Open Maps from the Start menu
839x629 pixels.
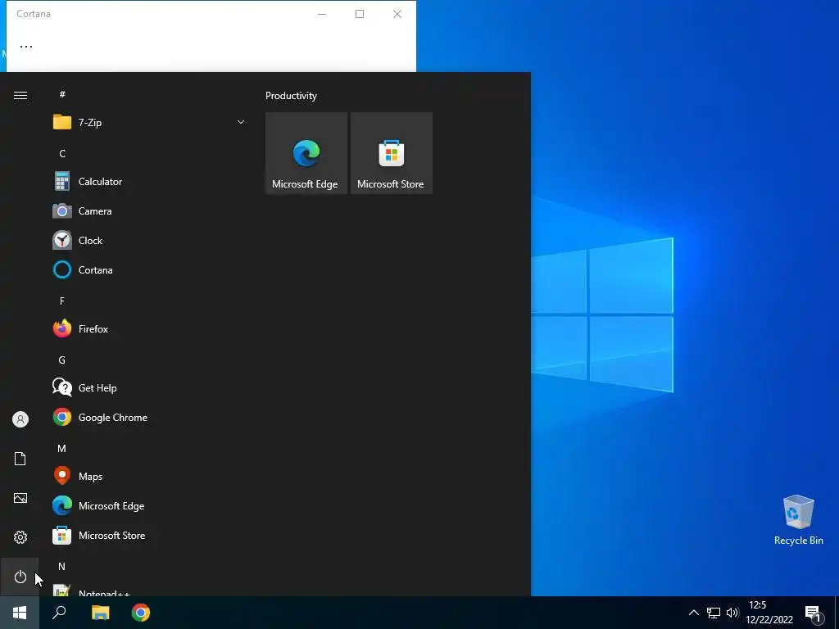tap(150, 476)
